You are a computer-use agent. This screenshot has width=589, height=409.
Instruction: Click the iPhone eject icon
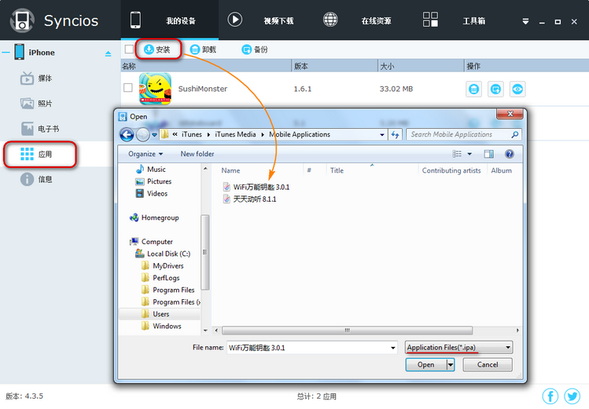click(x=109, y=53)
